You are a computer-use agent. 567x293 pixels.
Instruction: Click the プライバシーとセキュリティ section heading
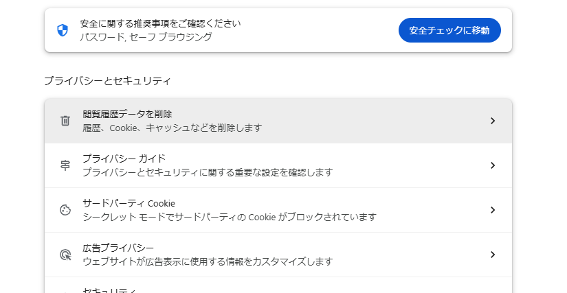click(107, 81)
